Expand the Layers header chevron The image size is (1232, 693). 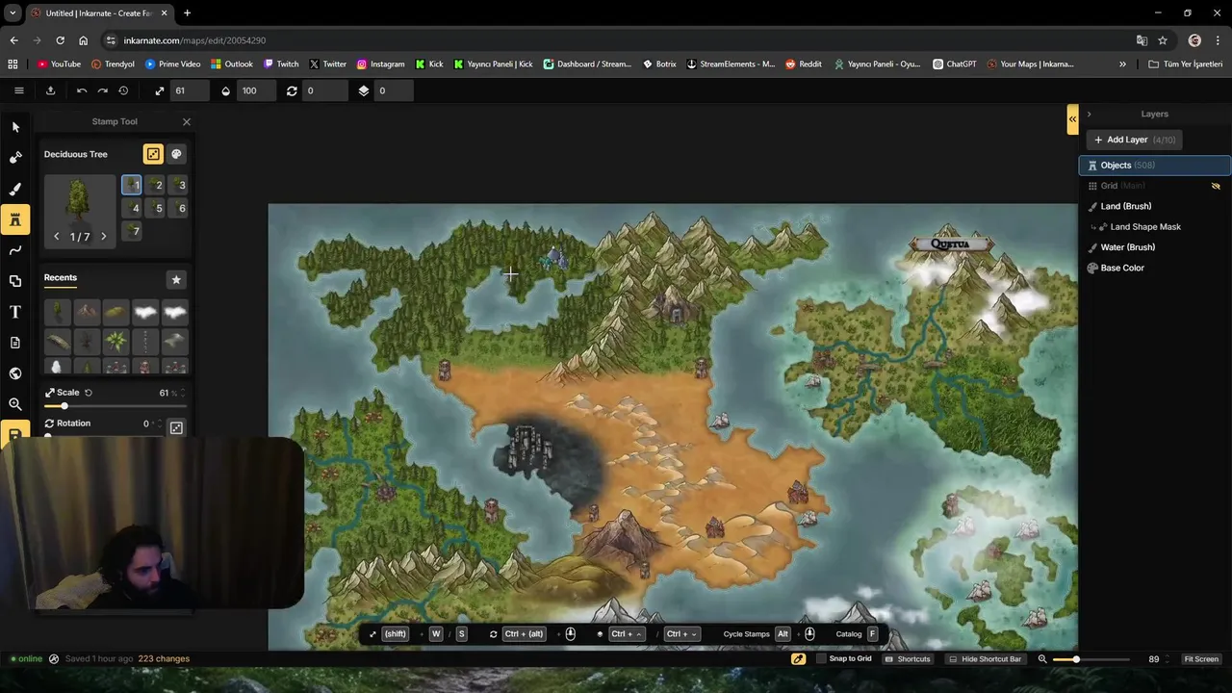click(1089, 115)
